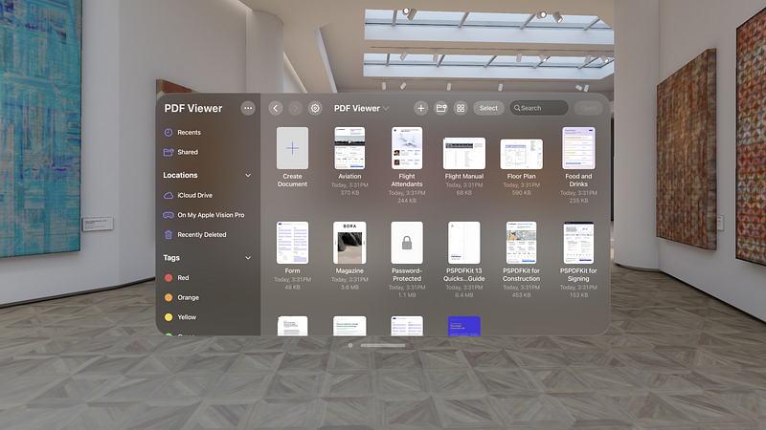Open the Flight Attendants document

click(x=407, y=148)
